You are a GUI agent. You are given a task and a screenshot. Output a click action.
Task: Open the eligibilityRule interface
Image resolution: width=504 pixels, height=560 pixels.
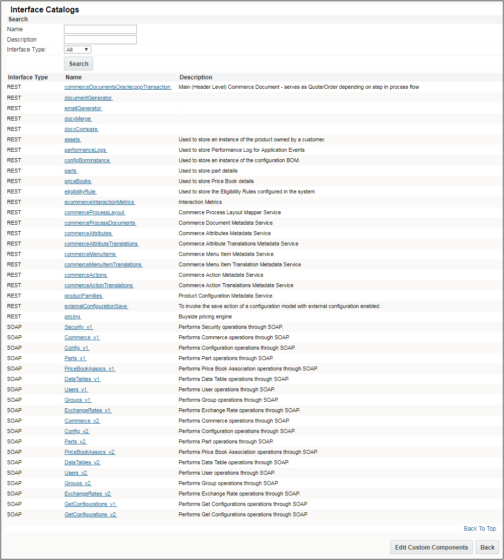pos(80,191)
